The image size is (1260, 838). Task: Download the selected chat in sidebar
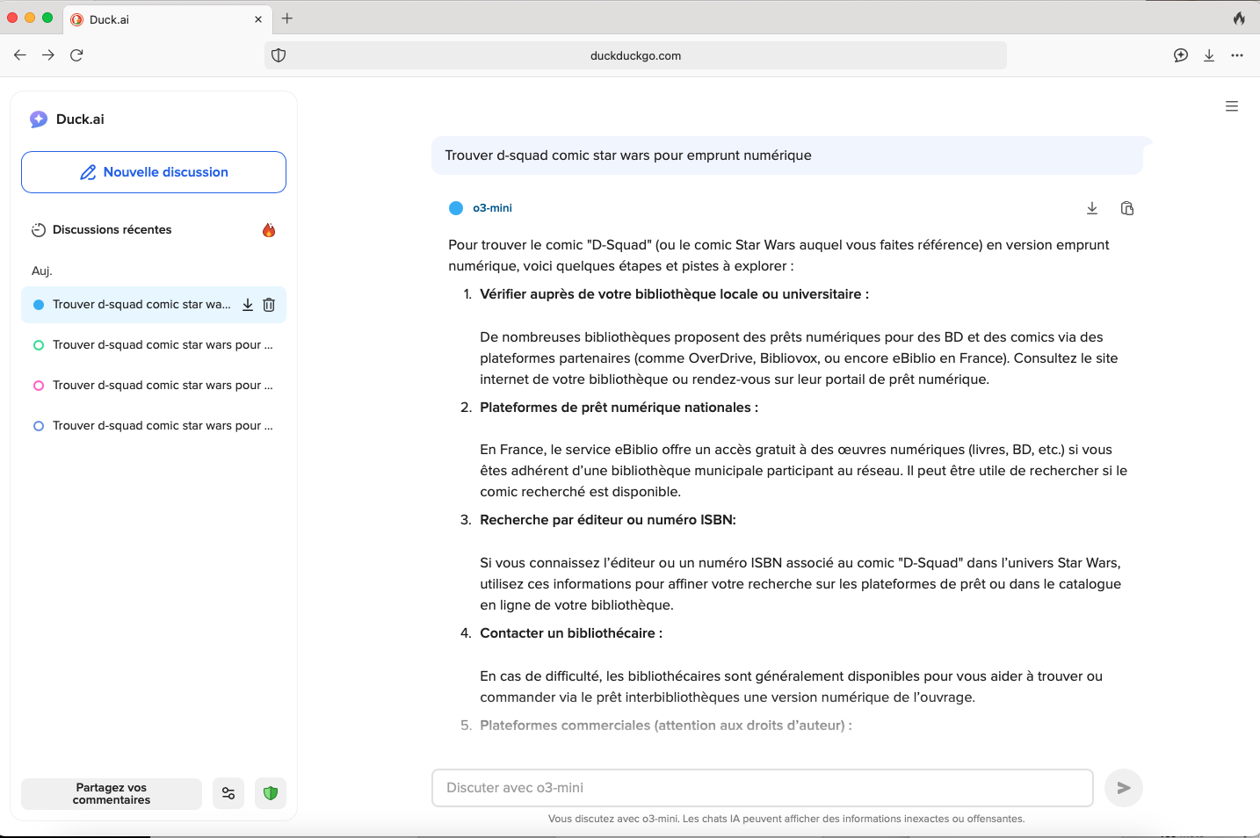248,305
